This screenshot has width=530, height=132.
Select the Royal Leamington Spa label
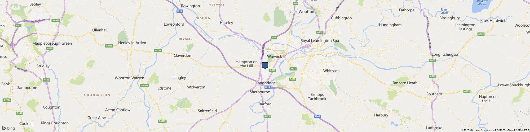pos(320,41)
